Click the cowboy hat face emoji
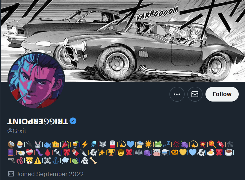 [x=121, y=152]
